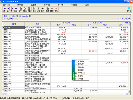
Task: Jump to first record (第一) arrow icon
Action: (x=5, y=9)
